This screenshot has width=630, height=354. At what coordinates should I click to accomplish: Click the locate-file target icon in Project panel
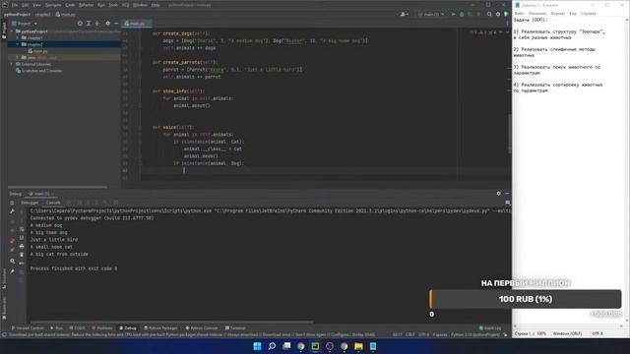click(x=80, y=24)
